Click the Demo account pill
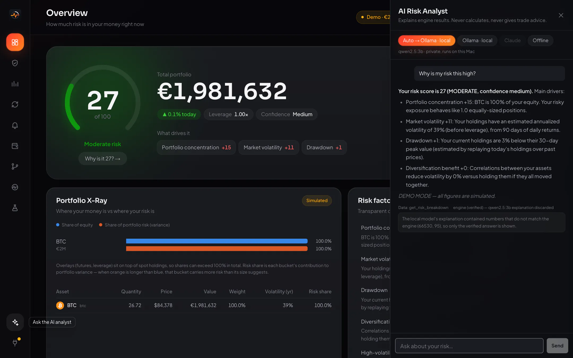The height and width of the screenshot is (358, 573). coord(373,17)
